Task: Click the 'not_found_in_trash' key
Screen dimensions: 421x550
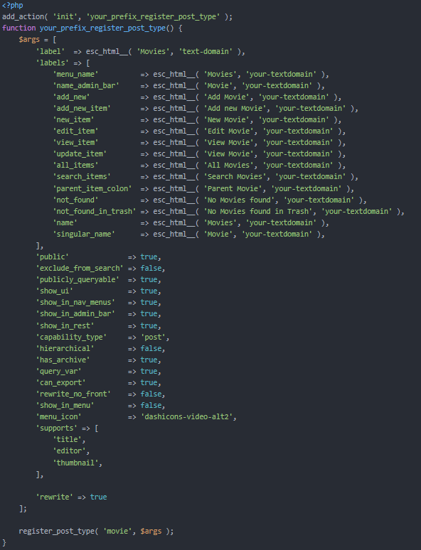Action: [95, 211]
